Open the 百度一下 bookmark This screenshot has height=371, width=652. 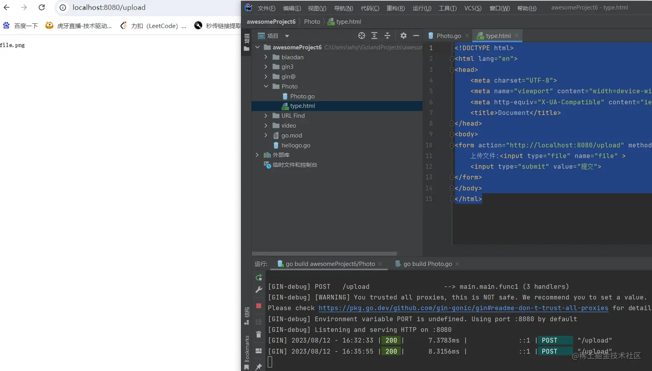click(20, 25)
